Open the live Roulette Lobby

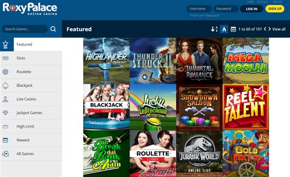(153, 153)
